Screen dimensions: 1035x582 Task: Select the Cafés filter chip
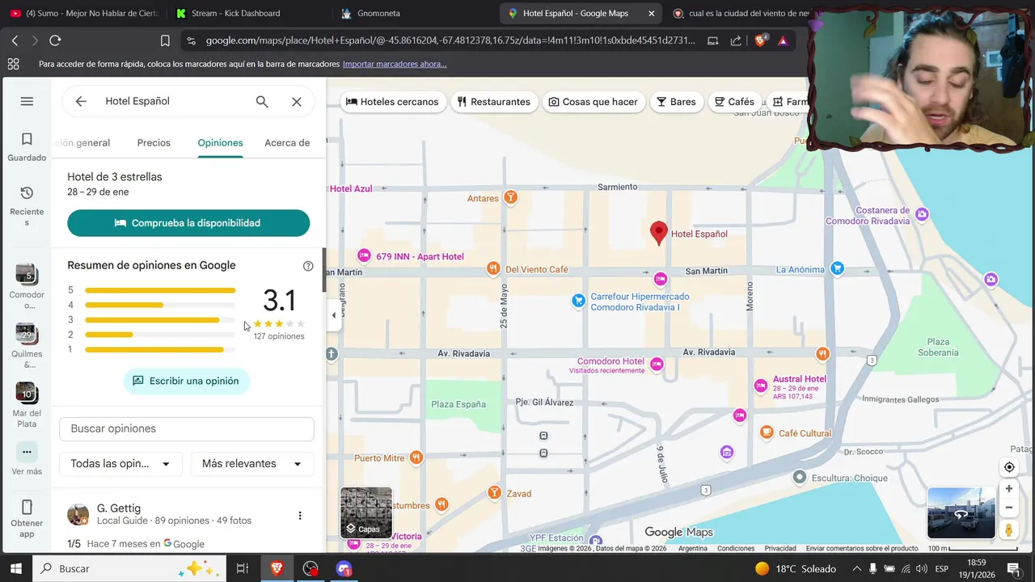pos(734,102)
